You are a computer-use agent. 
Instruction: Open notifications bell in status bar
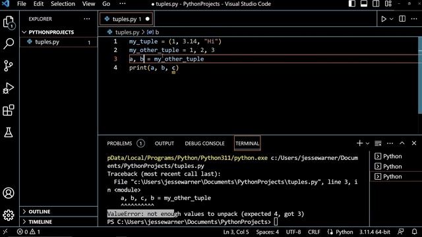415,232
